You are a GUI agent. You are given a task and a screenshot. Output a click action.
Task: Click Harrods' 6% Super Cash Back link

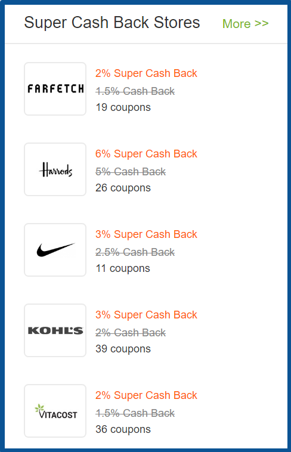(x=146, y=154)
